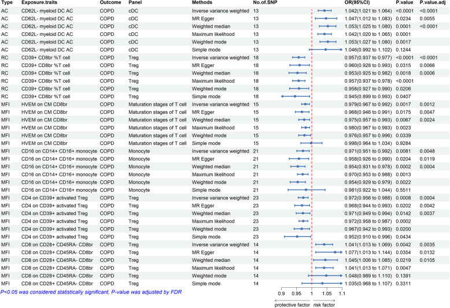Select the P value '0.9284'
The height and width of the screenshot is (308, 450).
tap(403, 143)
